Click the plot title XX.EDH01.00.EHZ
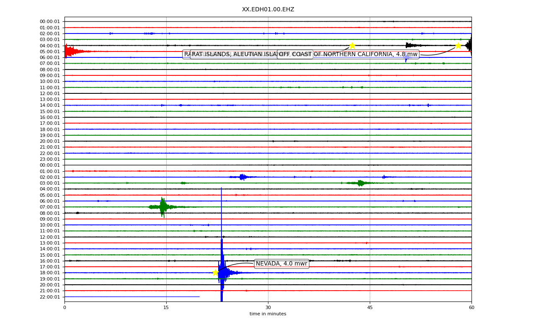This screenshot has width=536, height=335. point(268,10)
